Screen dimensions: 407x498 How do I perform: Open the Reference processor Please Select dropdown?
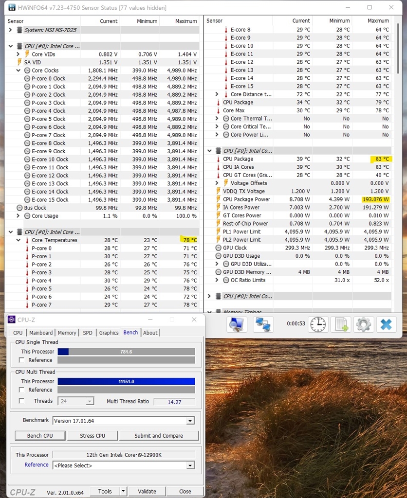[190, 465]
